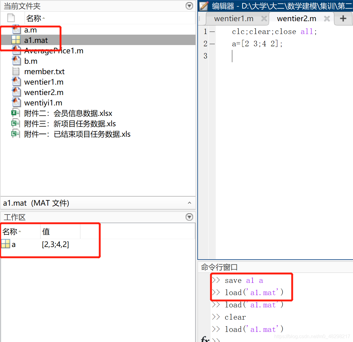This screenshot has height=342, width=353.
Task: Sort files by 名称 column header
Action: tap(34, 18)
